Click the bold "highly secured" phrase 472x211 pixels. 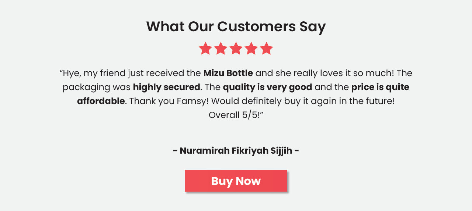click(x=166, y=87)
